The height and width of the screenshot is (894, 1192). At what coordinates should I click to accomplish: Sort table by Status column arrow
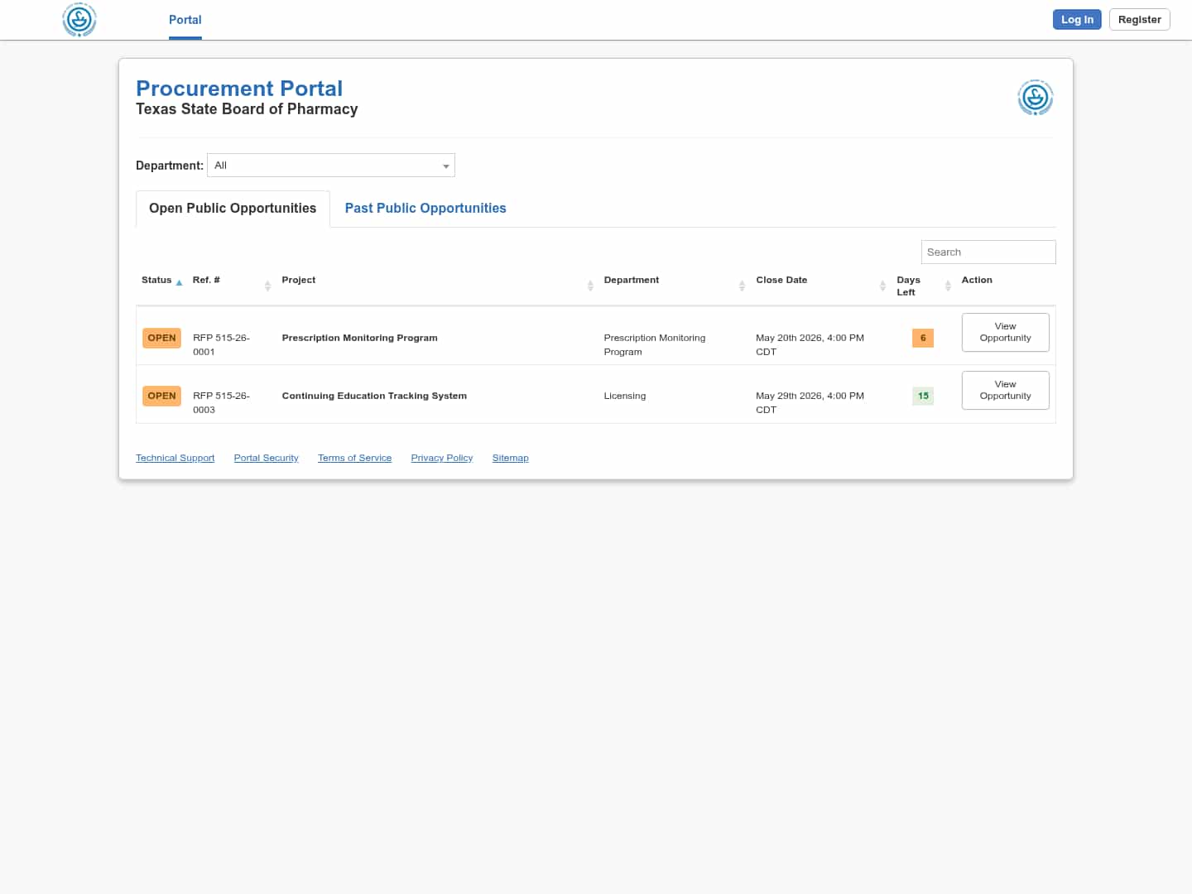tap(179, 282)
